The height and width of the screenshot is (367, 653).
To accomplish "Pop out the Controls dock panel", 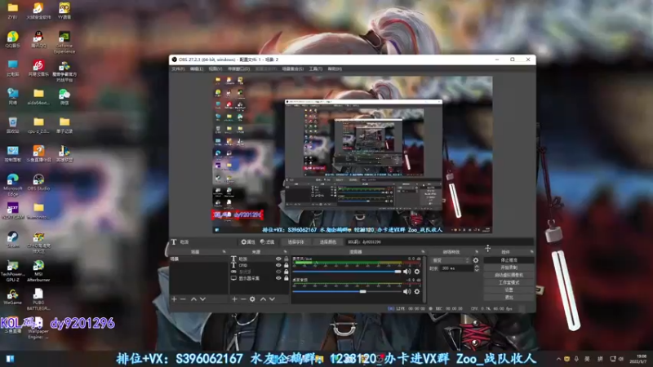I will tap(532, 252).
